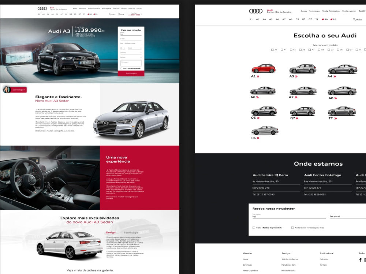Viewport: 366px width, 274px height.
Task: Check the Q5 model checkbox
Action: 338,50
